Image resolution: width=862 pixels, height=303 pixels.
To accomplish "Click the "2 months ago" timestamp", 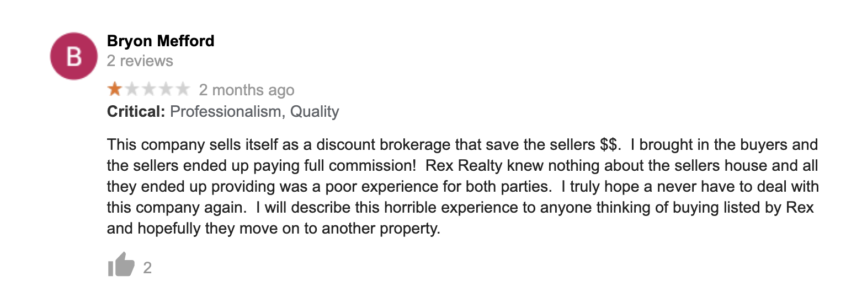I will 247,90.
